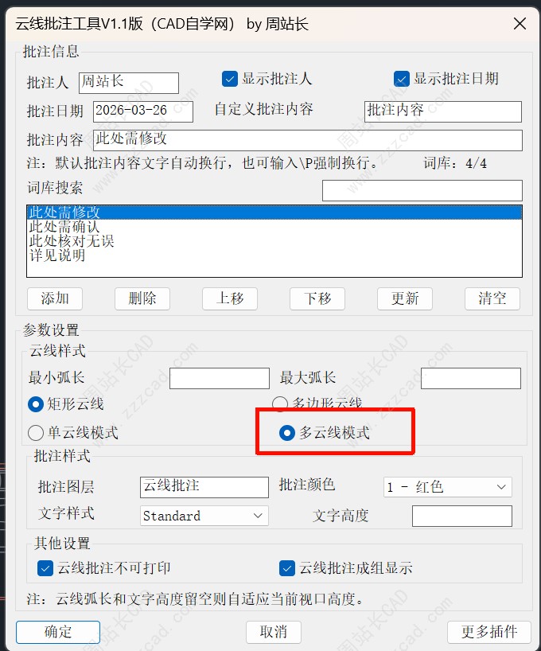Open the 批注颜色 dropdown

(448, 487)
